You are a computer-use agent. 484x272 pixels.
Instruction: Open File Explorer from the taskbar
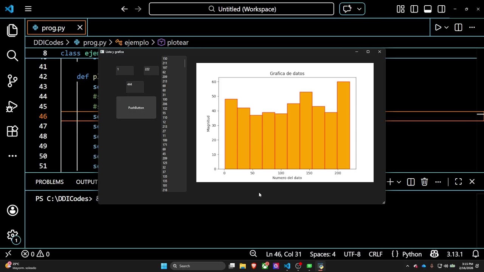(243, 266)
